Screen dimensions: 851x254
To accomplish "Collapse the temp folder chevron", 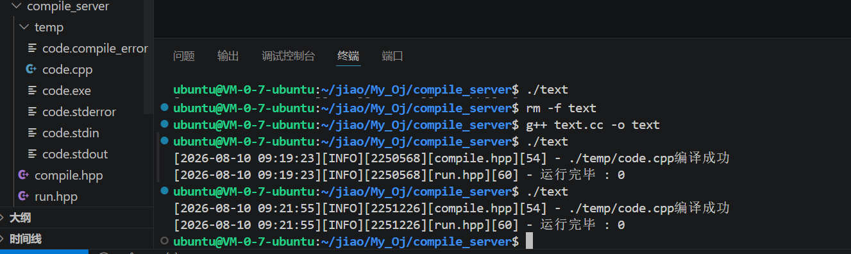I will (24, 28).
